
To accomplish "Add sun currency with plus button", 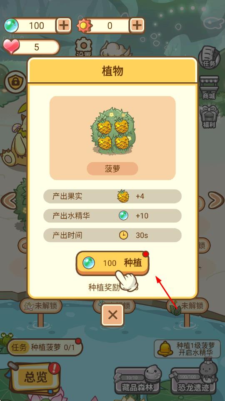I will pyautogui.click(x=137, y=25).
